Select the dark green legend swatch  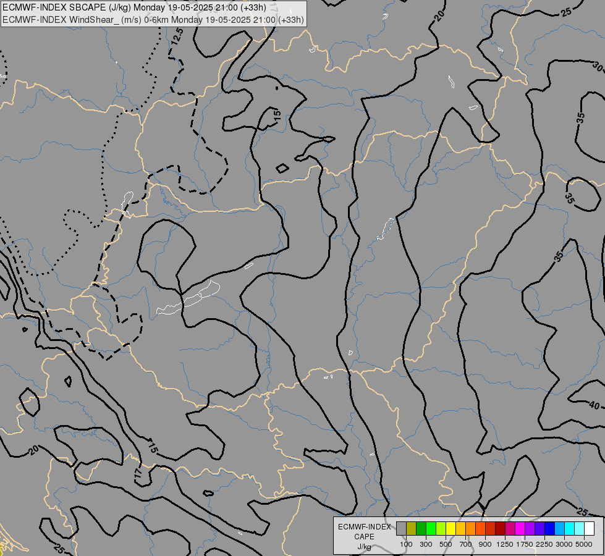pyautogui.click(x=421, y=529)
